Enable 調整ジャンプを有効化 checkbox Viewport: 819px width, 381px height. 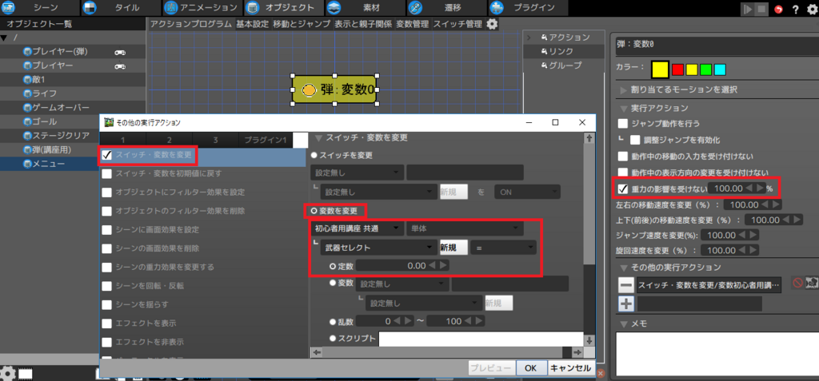click(x=635, y=140)
